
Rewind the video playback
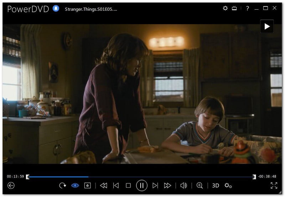pyautogui.click(x=104, y=185)
